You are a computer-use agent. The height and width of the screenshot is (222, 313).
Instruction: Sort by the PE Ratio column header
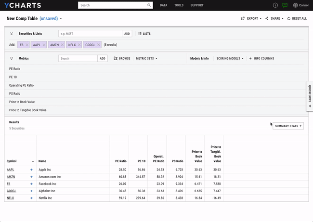pos(121,161)
